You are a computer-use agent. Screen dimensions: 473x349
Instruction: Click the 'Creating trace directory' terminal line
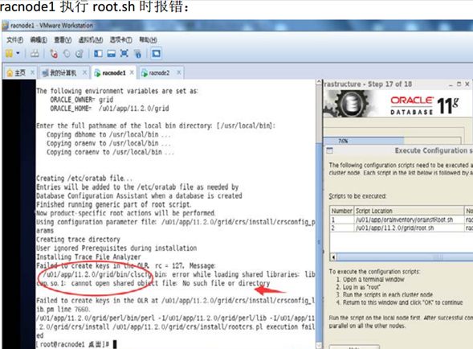click(78, 240)
